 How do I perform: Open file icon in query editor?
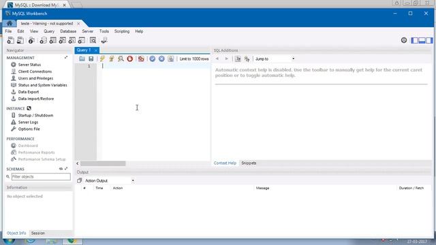(x=82, y=59)
